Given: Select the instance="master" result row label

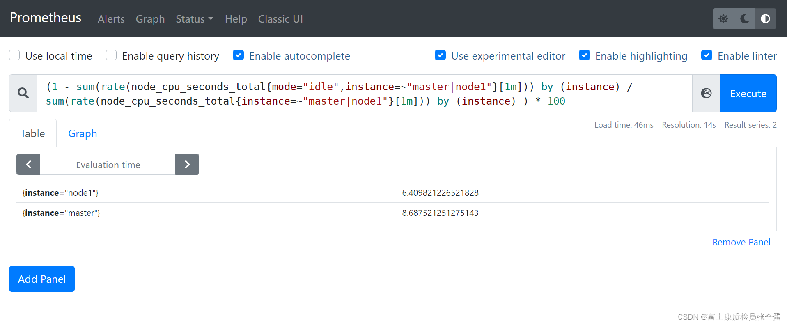Looking at the screenshot, I should click(62, 213).
